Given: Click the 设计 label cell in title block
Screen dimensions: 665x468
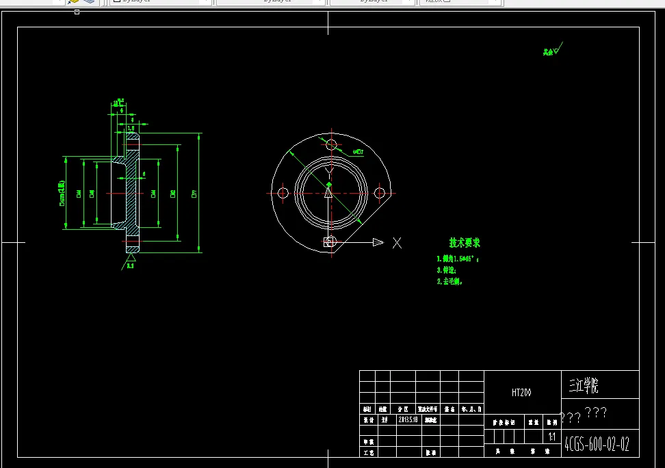Looking at the screenshot, I should 368,419.
